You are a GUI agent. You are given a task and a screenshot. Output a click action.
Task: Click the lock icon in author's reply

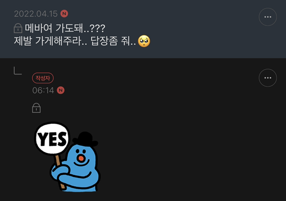tap(36, 108)
